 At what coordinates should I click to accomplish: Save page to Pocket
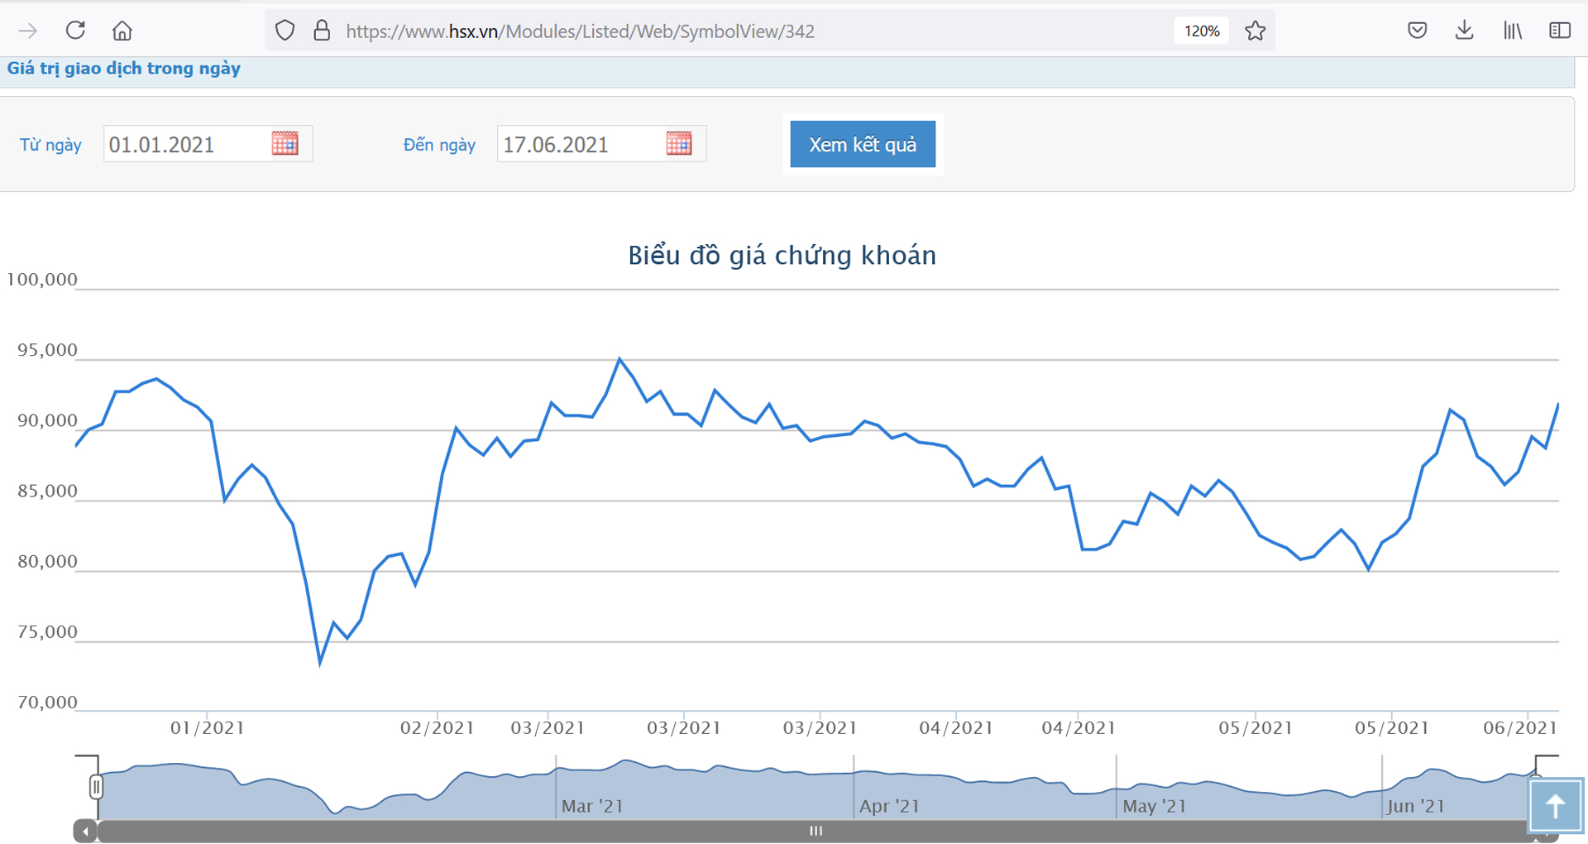tap(1417, 31)
